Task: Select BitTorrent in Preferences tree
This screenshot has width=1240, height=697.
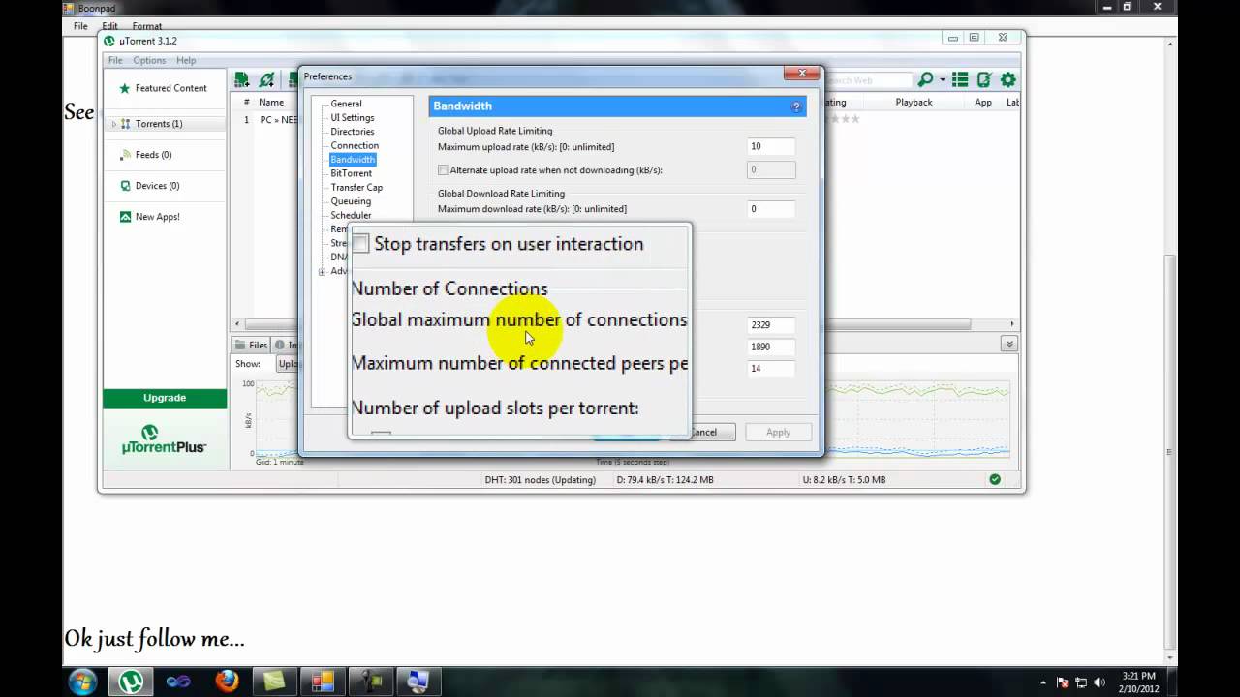Action: pyautogui.click(x=351, y=173)
